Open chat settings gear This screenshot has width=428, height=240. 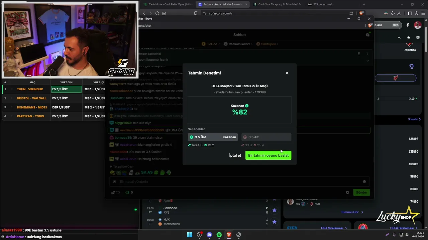[x=347, y=192]
